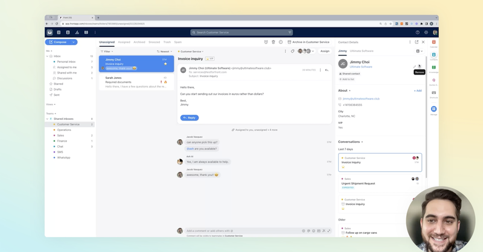
Task: Open conversation more options dots beside tag icon
Action: click(x=285, y=51)
